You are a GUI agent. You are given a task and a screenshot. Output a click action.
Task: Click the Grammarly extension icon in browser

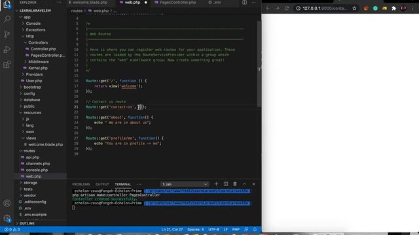pyautogui.click(x=375, y=8)
